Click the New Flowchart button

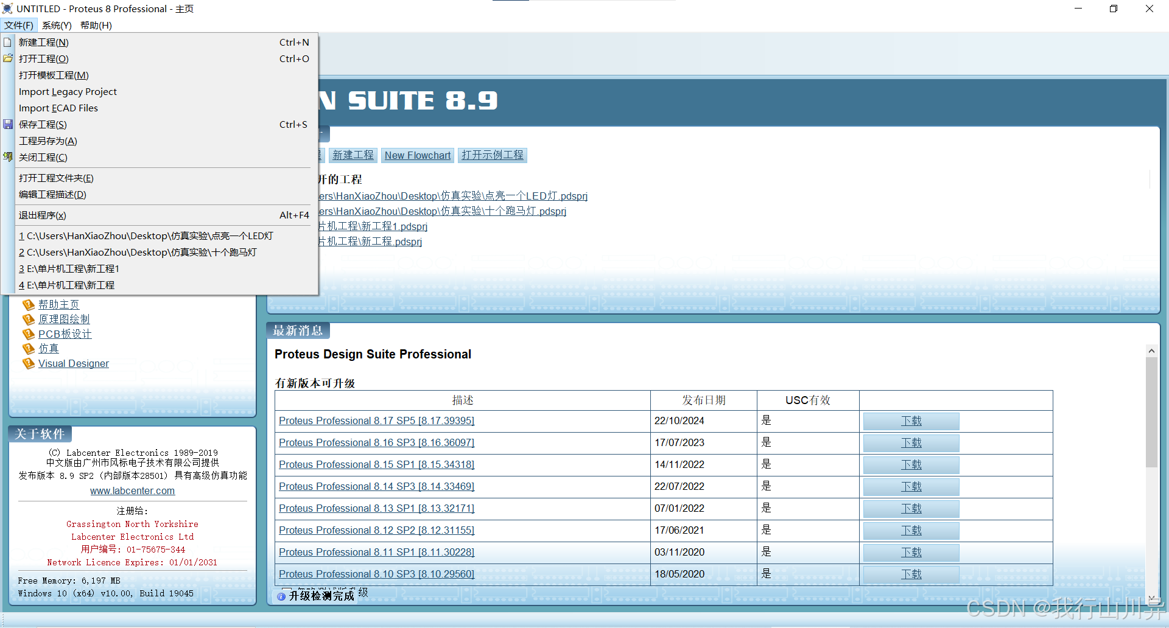click(x=418, y=155)
